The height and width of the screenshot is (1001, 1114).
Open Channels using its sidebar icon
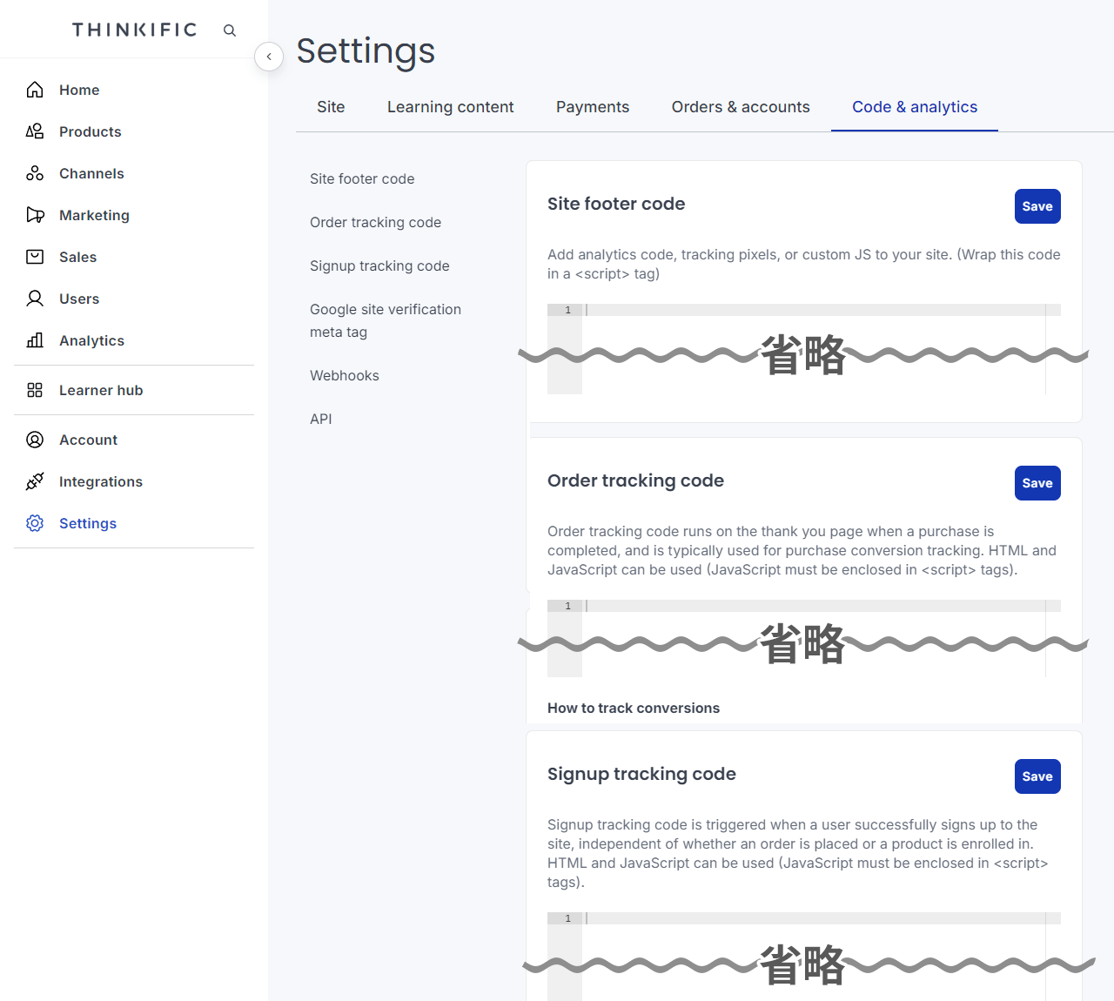[35, 173]
